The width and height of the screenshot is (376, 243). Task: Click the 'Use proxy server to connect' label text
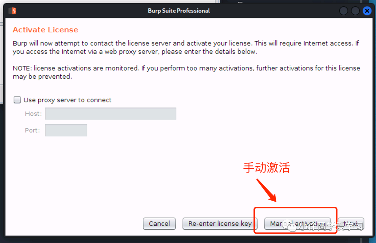pos(68,100)
